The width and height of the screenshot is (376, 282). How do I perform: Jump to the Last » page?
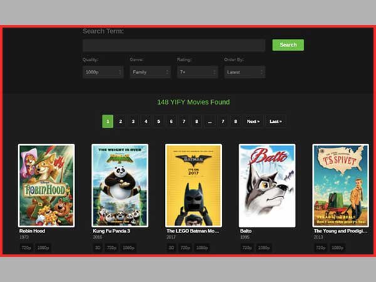pos(276,122)
